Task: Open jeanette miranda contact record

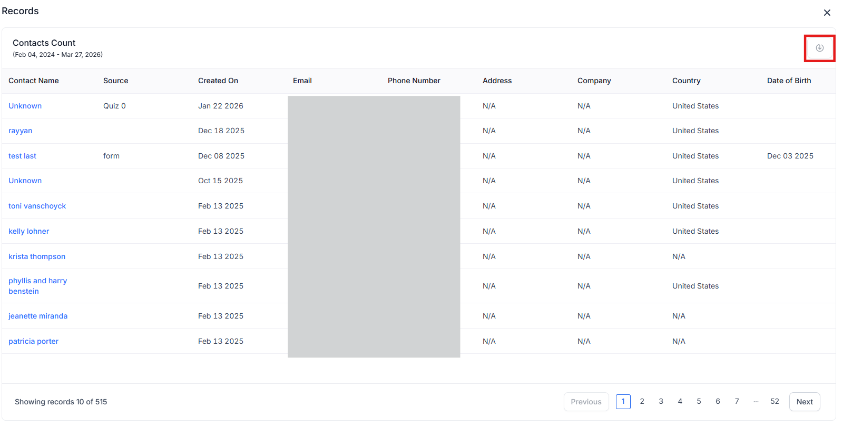Action: coord(38,316)
